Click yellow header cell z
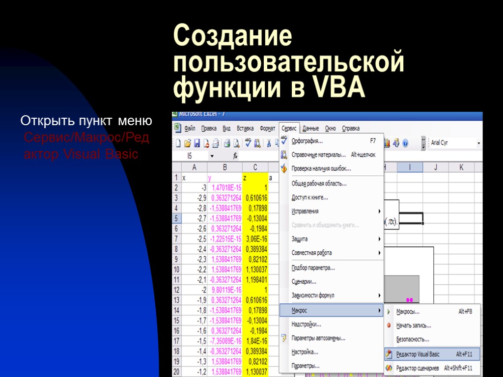This screenshot has height=377, width=503. pyautogui.click(x=255, y=178)
